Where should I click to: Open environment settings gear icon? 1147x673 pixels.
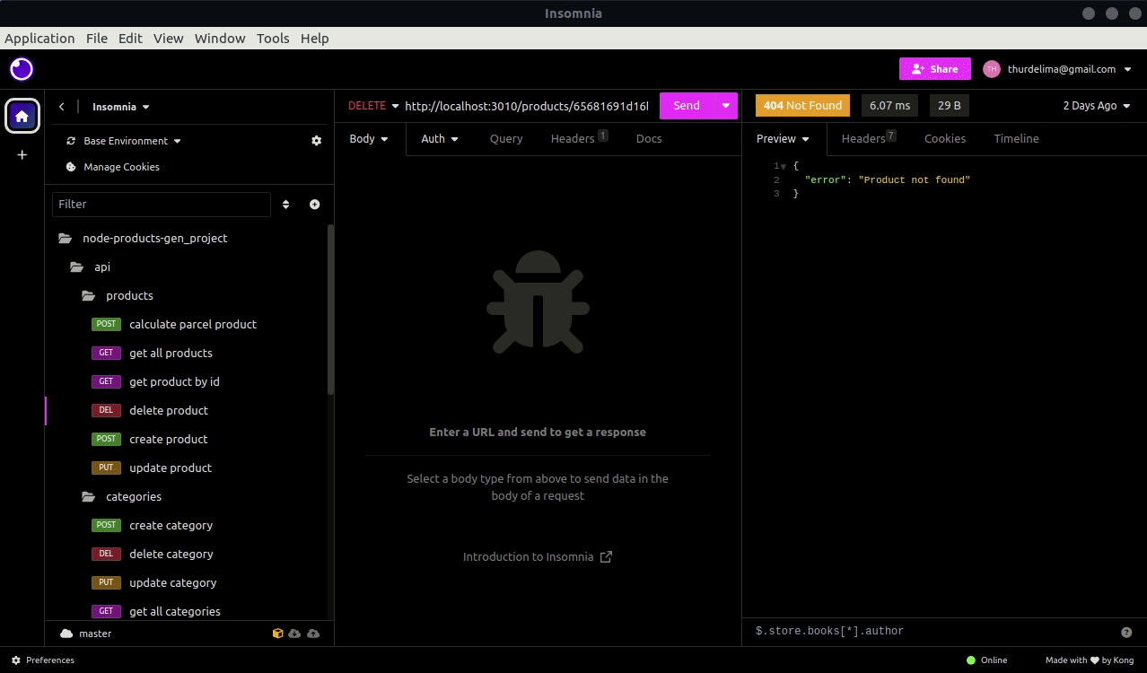(x=316, y=141)
